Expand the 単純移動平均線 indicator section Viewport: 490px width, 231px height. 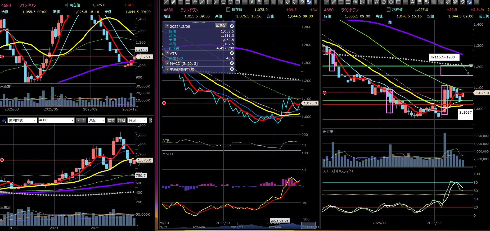pyautogui.click(x=167, y=69)
